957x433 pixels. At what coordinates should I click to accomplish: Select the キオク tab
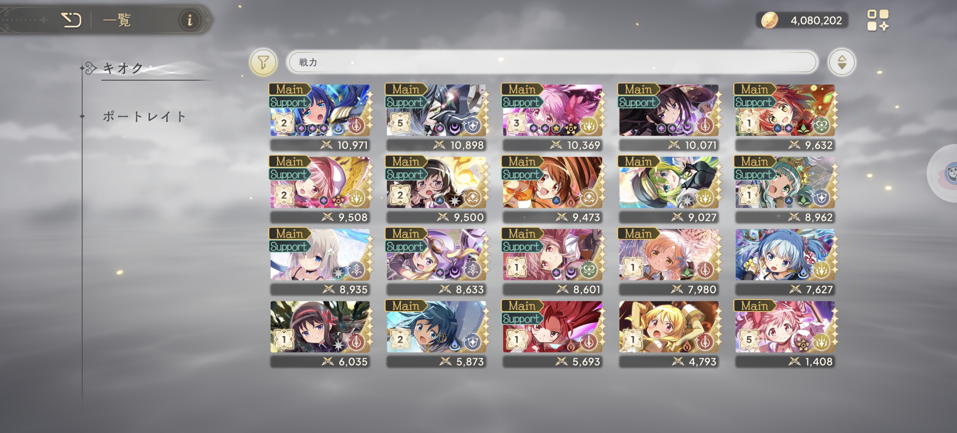coord(123,68)
